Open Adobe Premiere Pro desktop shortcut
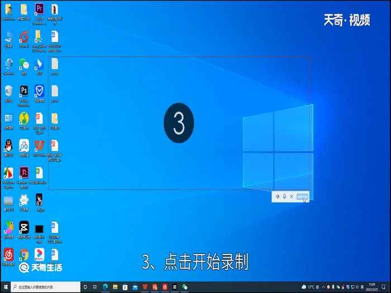Image resolution: width=391 pixels, height=293 pixels. pos(39,14)
